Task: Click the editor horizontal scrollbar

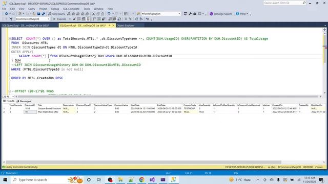Action: tap(168, 97)
